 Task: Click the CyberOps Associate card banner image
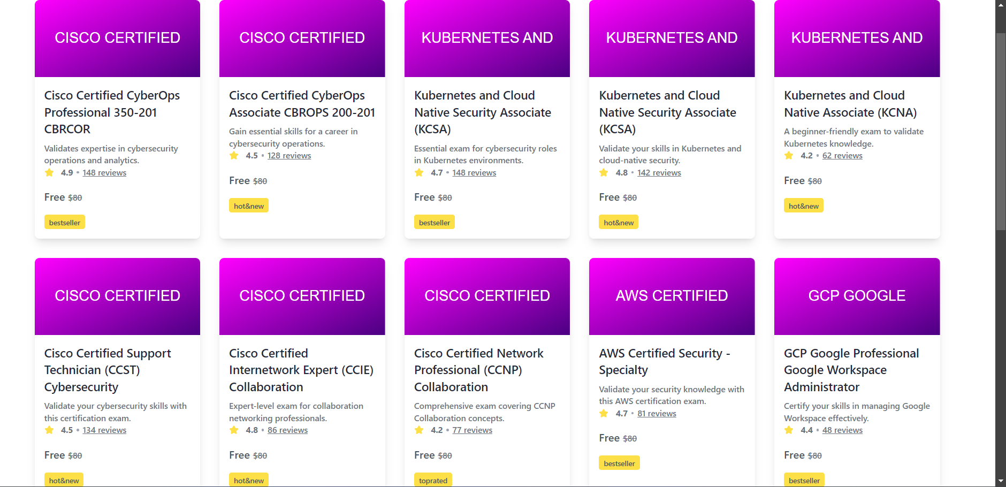click(302, 39)
